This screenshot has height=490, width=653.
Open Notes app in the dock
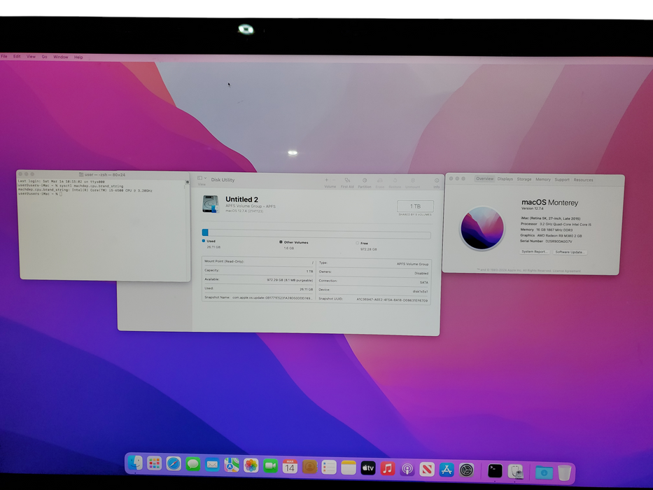click(349, 468)
